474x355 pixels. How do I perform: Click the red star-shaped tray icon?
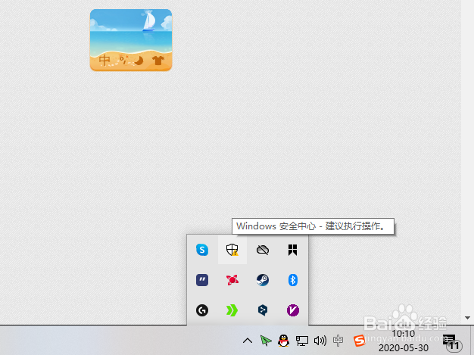[x=232, y=280]
